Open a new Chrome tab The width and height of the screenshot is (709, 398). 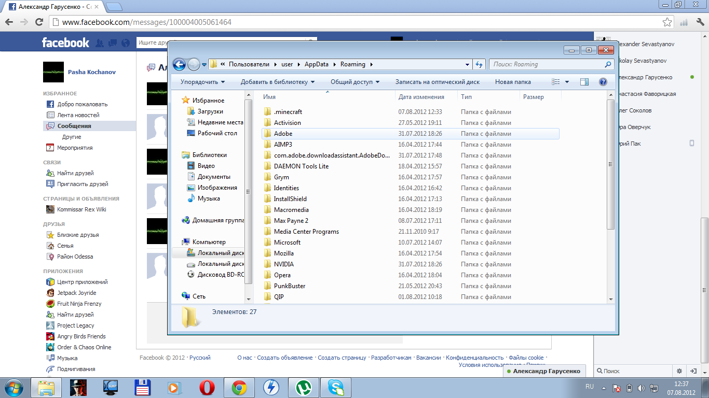[114, 7]
